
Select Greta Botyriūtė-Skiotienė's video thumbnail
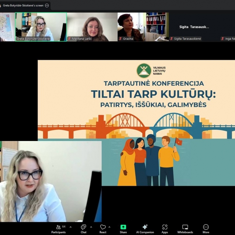pos(41,26)
